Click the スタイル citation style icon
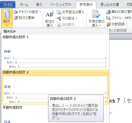 point(108,18)
